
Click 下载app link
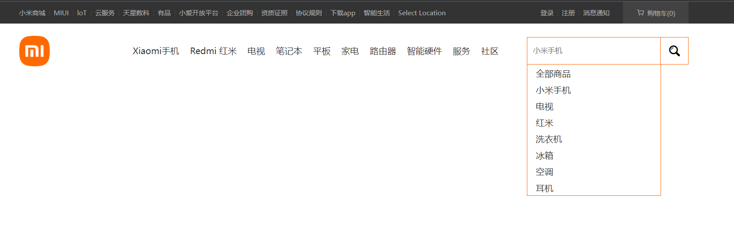343,13
